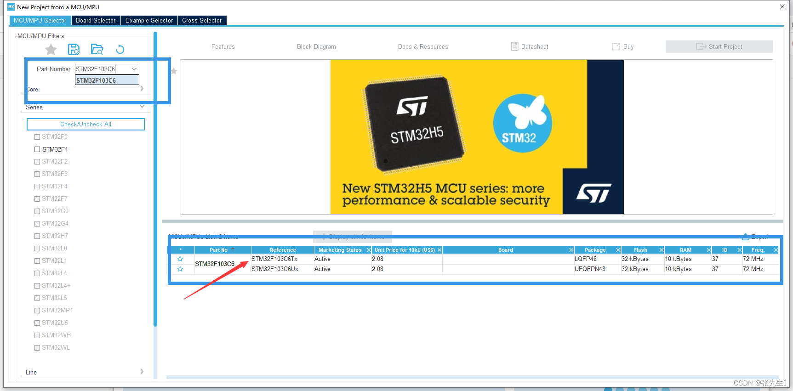
Task: Switch to the Cross Selector tab
Action: [x=202, y=20]
